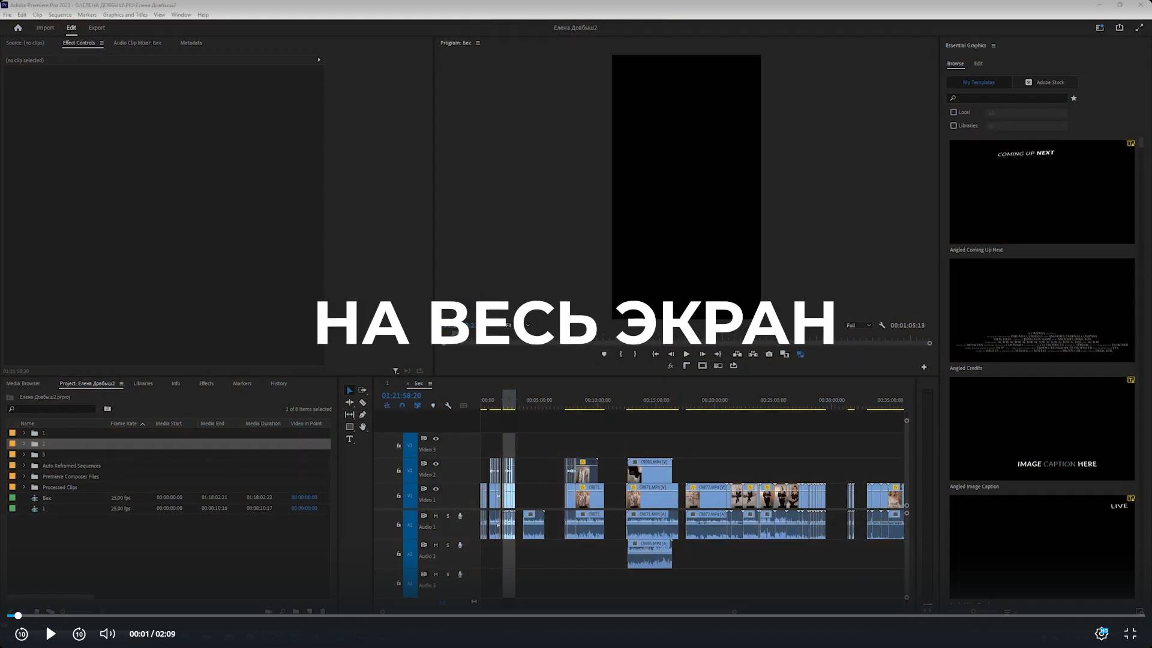
Task: Switch to the Export workspace
Action: tap(96, 28)
